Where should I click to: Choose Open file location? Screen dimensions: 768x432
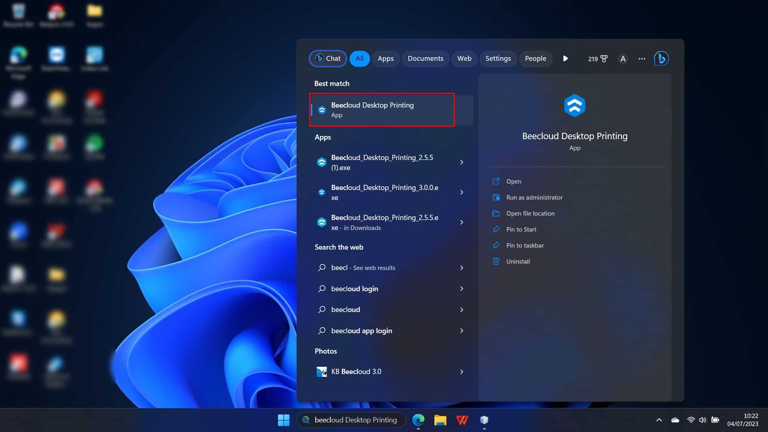point(530,214)
